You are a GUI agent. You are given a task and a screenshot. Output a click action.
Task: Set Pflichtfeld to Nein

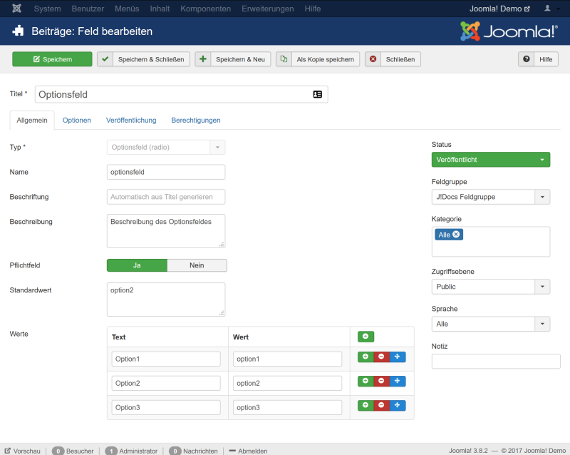[x=197, y=265]
